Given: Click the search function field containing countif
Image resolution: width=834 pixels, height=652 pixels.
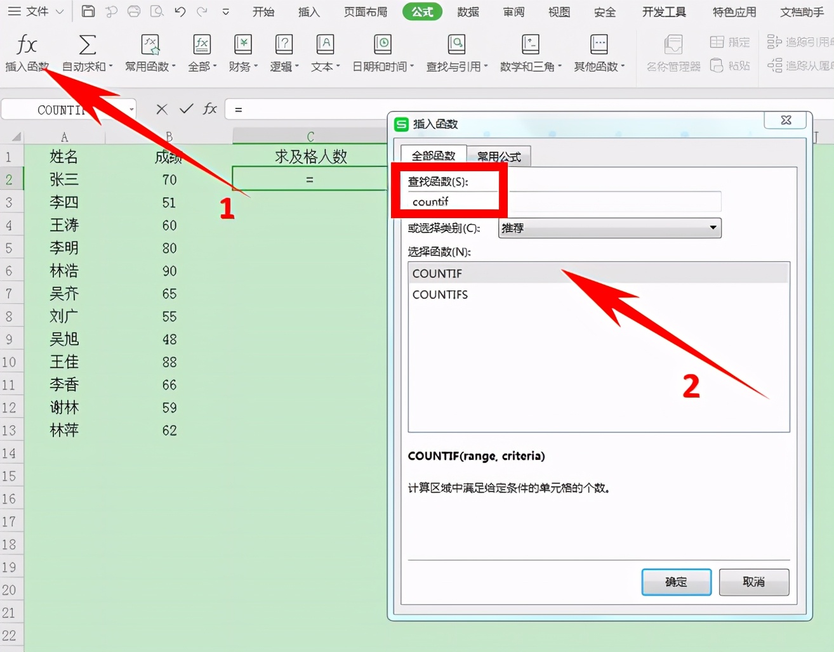Looking at the screenshot, I should tap(564, 202).
